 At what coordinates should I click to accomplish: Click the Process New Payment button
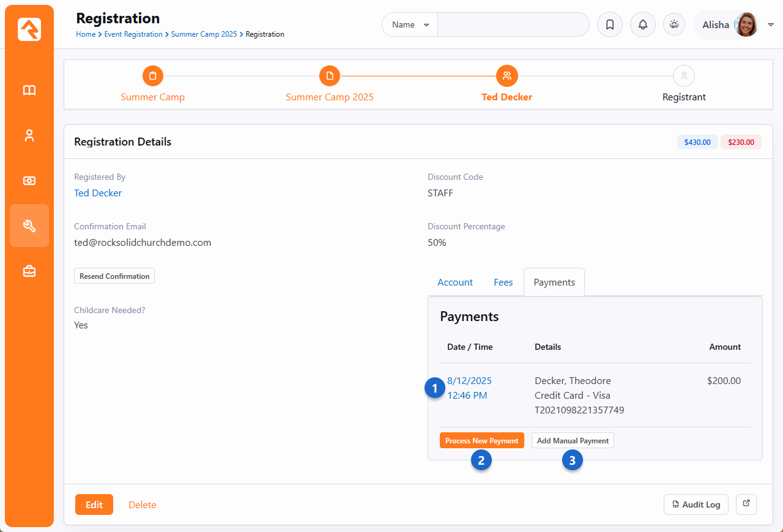click(x=481, y=441)
